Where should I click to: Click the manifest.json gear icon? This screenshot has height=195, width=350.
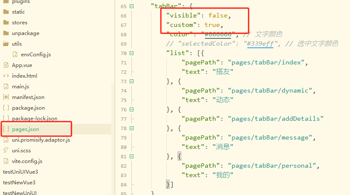coord(6,97)
